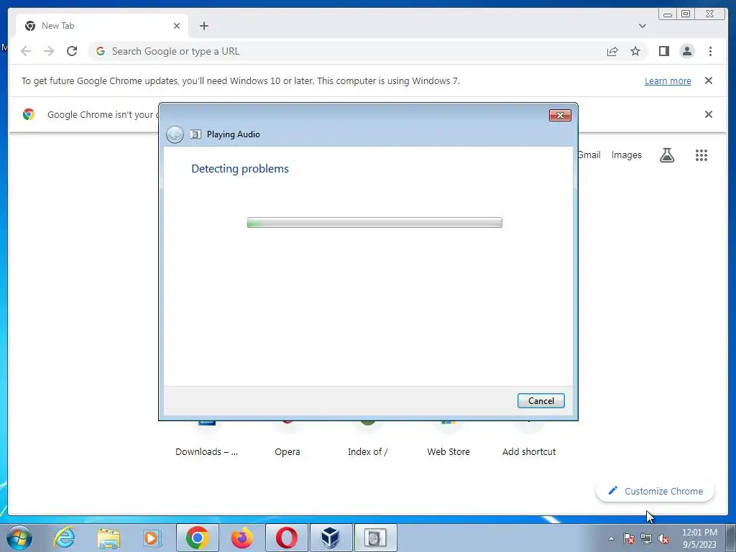Expand the tab search chevron

[x=642, y=26]
